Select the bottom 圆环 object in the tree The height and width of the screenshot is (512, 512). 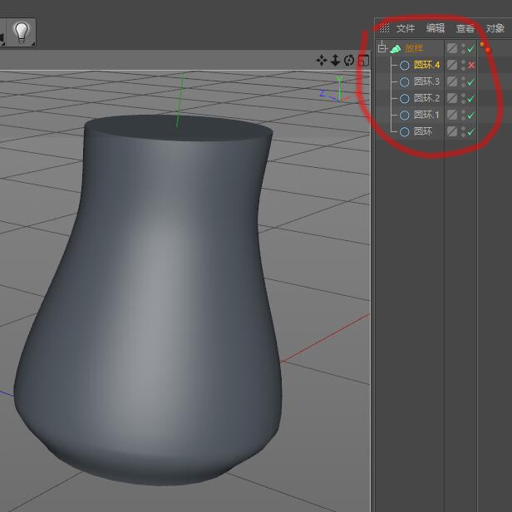tap(423, 131)
